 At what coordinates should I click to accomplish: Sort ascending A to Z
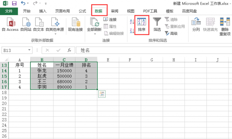(132, 22)
